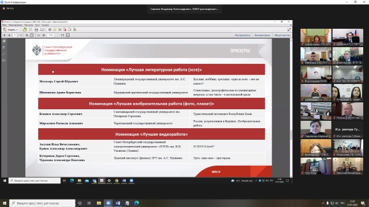Click Word icon on bottom taskbar
The height and width of the screenshot is (207, 369).
click(118, 203)
